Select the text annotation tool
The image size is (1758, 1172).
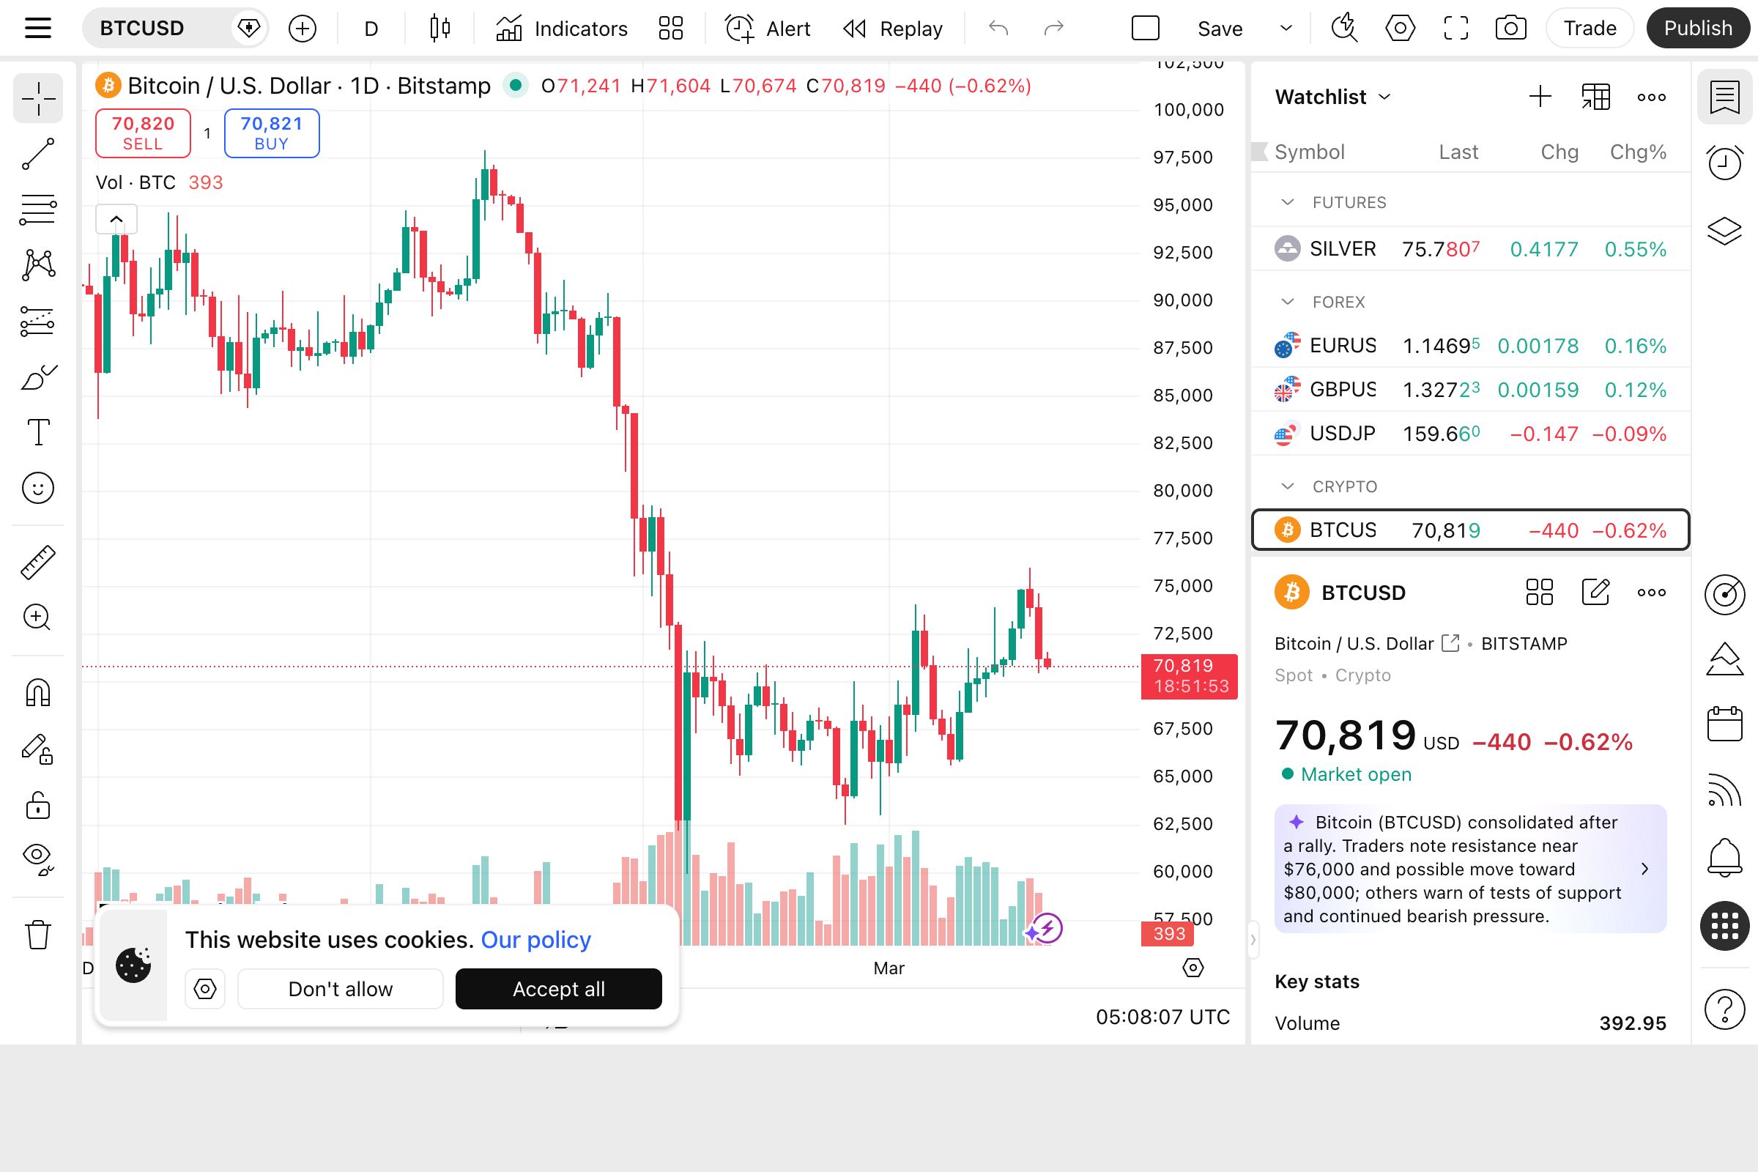[x=38, y=432]
